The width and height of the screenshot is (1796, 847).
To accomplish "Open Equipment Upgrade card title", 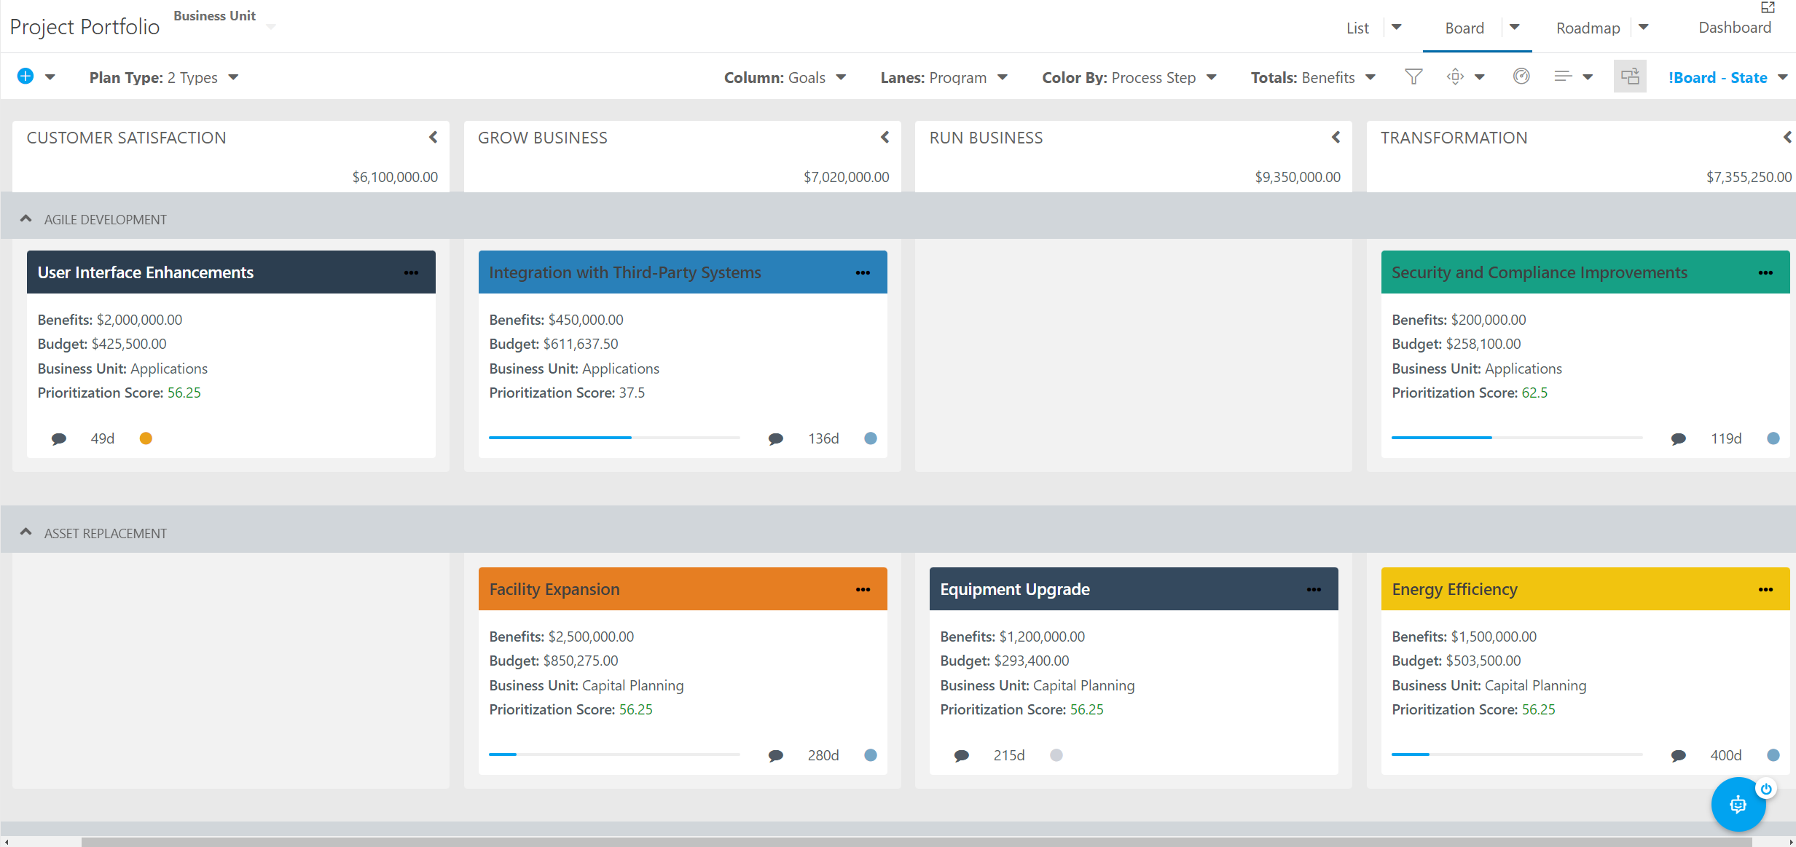I will (x=1015, y=589).
